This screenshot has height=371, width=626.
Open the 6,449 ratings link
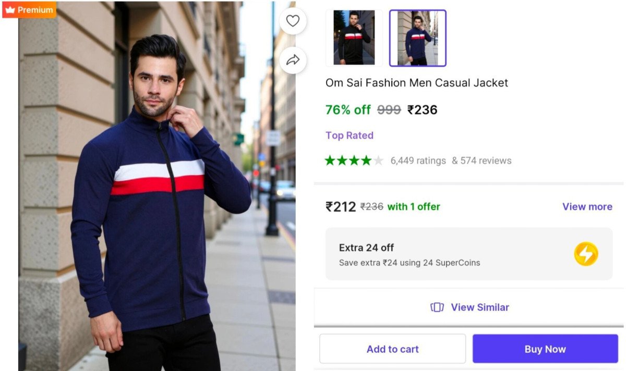(418, 160)
